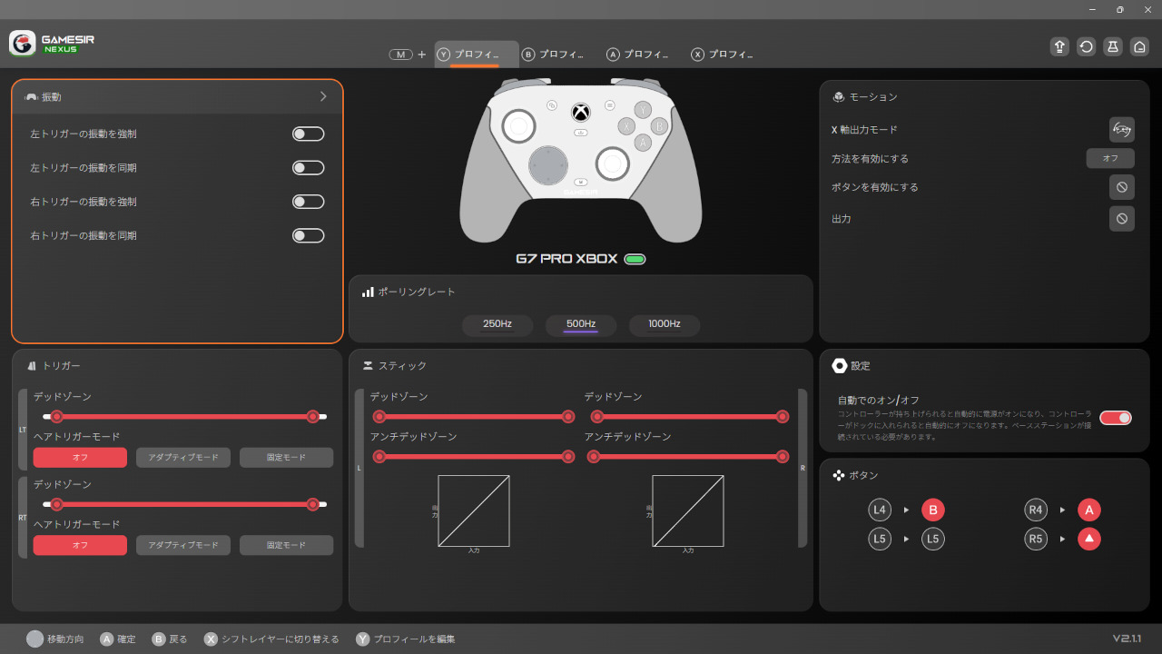The width and height of the screenshot is (1162, 654).
Task: Click the B face button on controller image
Action: [x=659, y=126]
